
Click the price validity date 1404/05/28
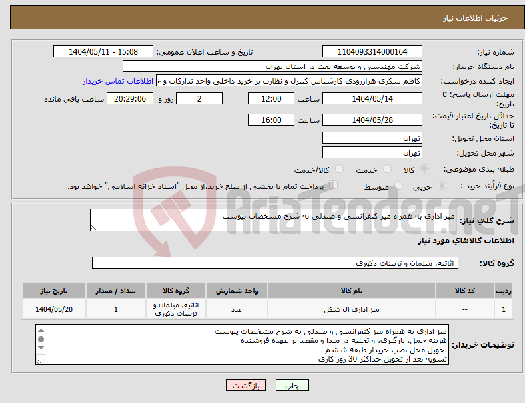372,120
